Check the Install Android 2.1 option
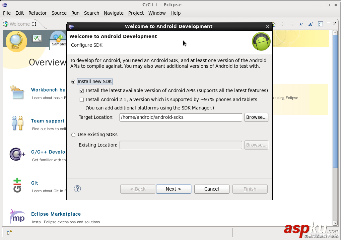Screen dimensions: 341x240 (x=82, y=100)
